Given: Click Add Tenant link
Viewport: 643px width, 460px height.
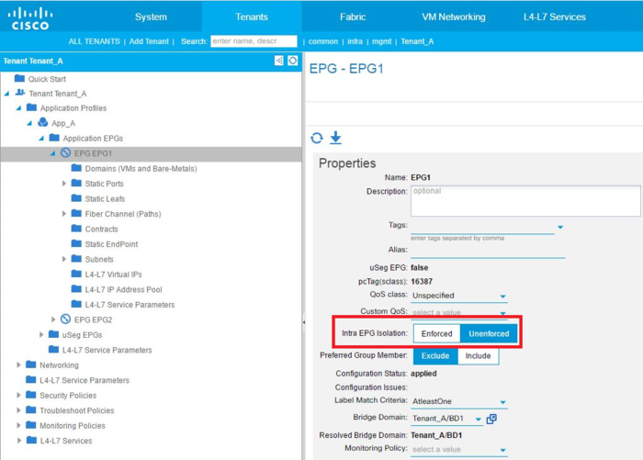Looking at the screenshot, I should click(x=149, y=41).
